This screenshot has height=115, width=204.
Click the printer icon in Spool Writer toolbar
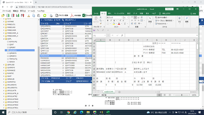coord(51,16)
